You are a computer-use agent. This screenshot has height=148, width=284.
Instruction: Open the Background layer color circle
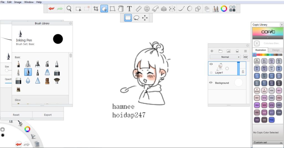pyautogui.click(x=238, y=83)
